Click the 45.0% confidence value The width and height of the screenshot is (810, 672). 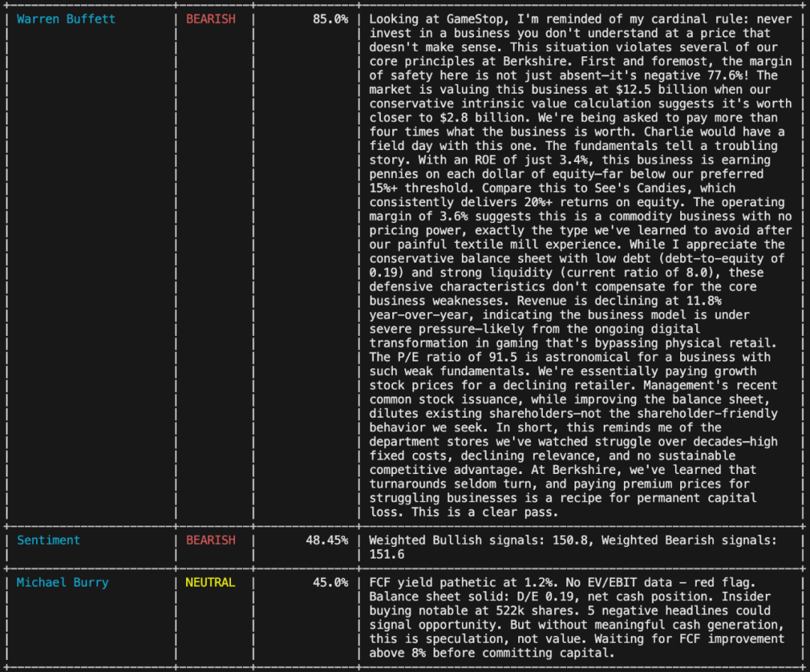click(x=330, y=583)
